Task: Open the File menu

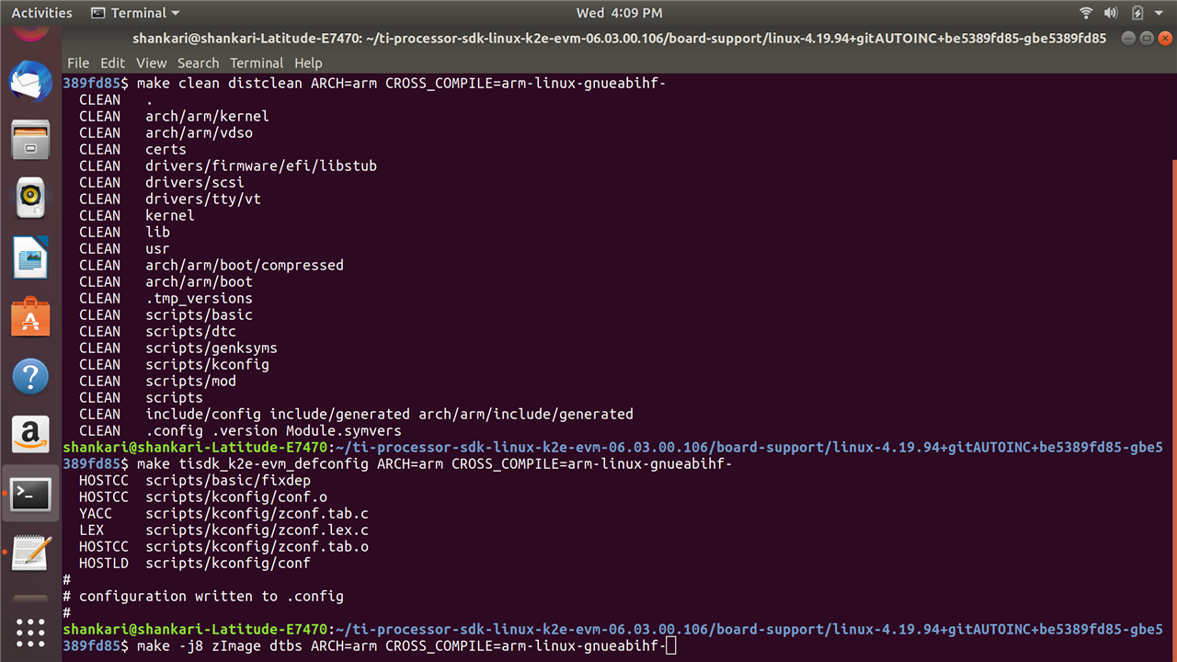Action: click(x=78, y=63)
